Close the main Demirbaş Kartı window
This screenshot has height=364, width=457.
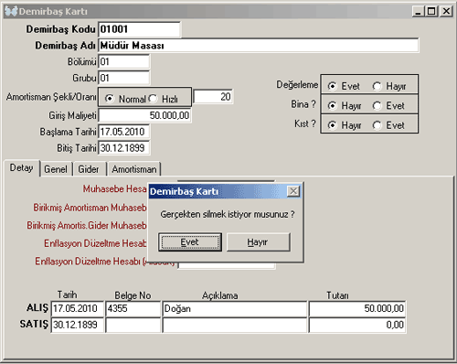click(x=446, y=11)
